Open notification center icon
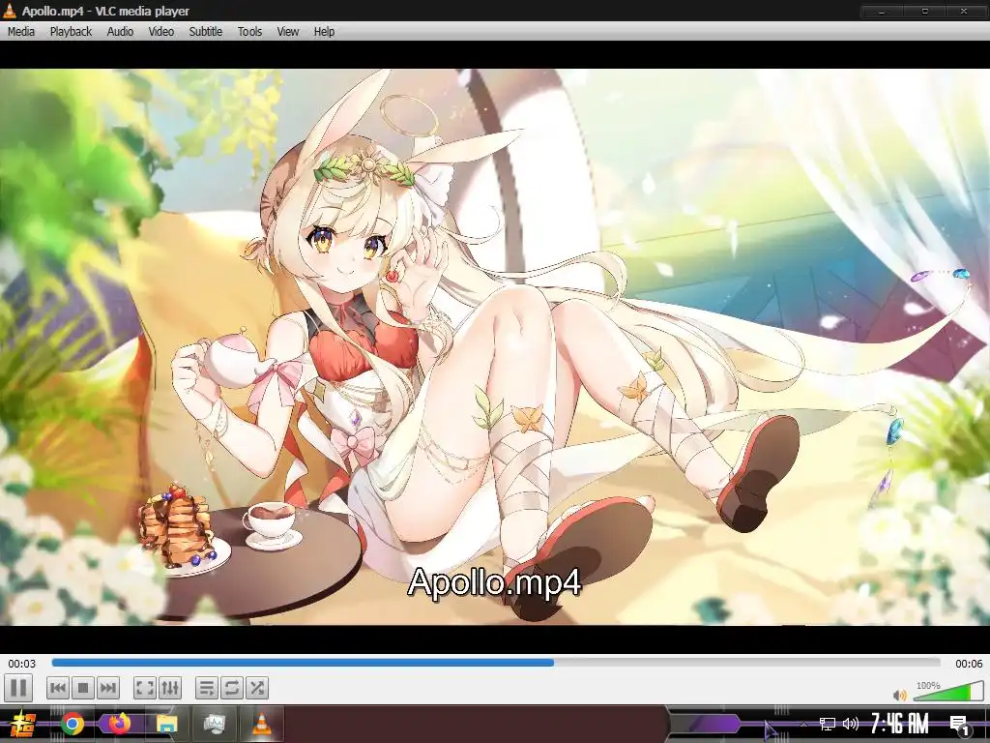 point(960,725)
